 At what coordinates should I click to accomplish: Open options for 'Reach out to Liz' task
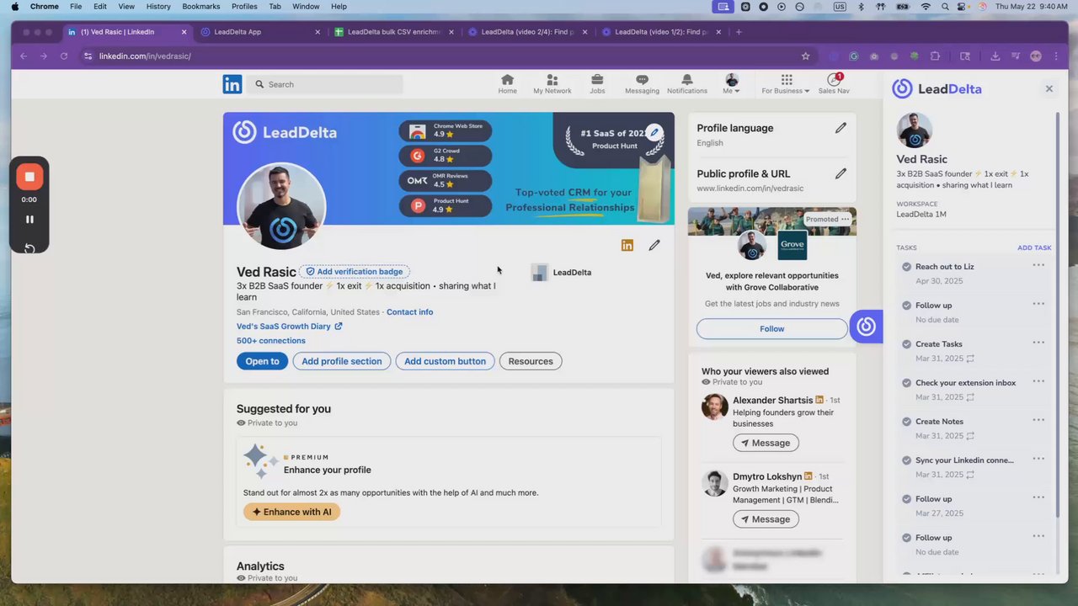pos(1038,265)
